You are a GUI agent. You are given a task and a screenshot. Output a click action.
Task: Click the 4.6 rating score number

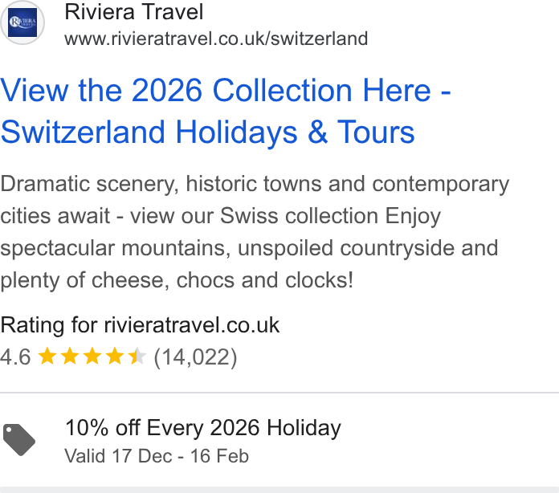tap(16, 357)
